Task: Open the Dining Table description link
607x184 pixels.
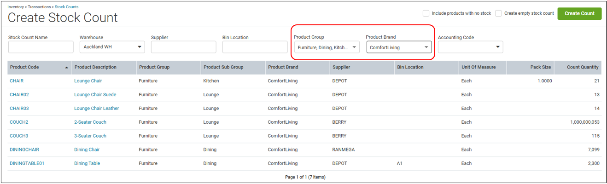Action: pyautogui.click(x=87, y=164)
